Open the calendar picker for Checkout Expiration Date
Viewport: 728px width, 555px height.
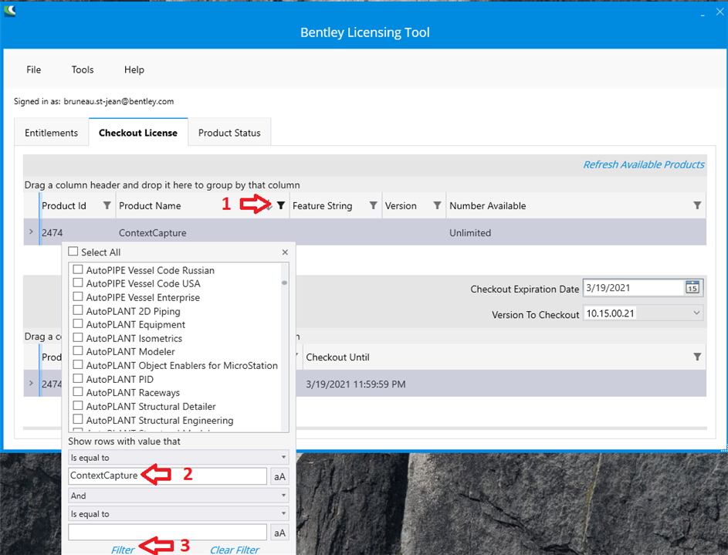(x=692, y=288)
